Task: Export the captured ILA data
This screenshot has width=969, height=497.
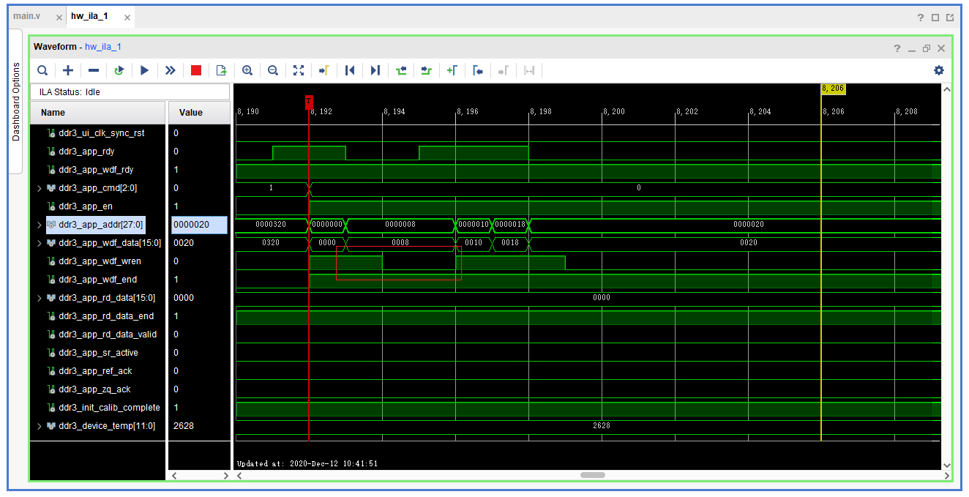Action: 222,70
